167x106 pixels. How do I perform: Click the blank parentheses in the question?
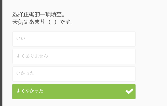point(52,22)
